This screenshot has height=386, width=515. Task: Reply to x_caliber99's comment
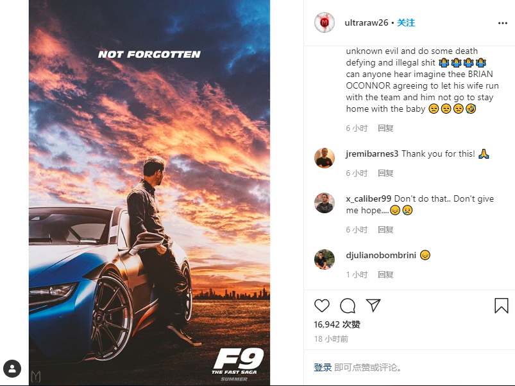tap(385, 230)
